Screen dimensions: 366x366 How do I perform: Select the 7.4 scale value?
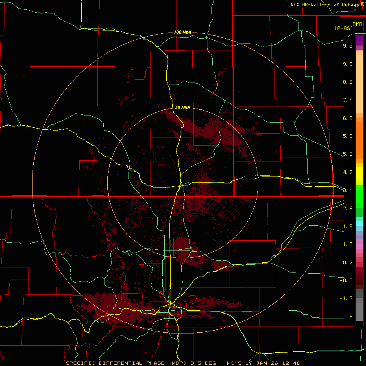pyautogui.click(x=348, y=100)
